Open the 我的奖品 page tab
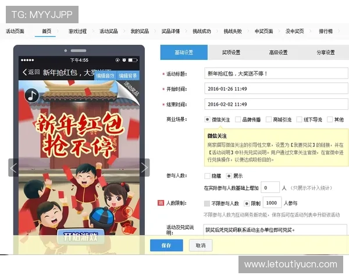Viewport: 349px width, 279px height. [x=140, y=31]
